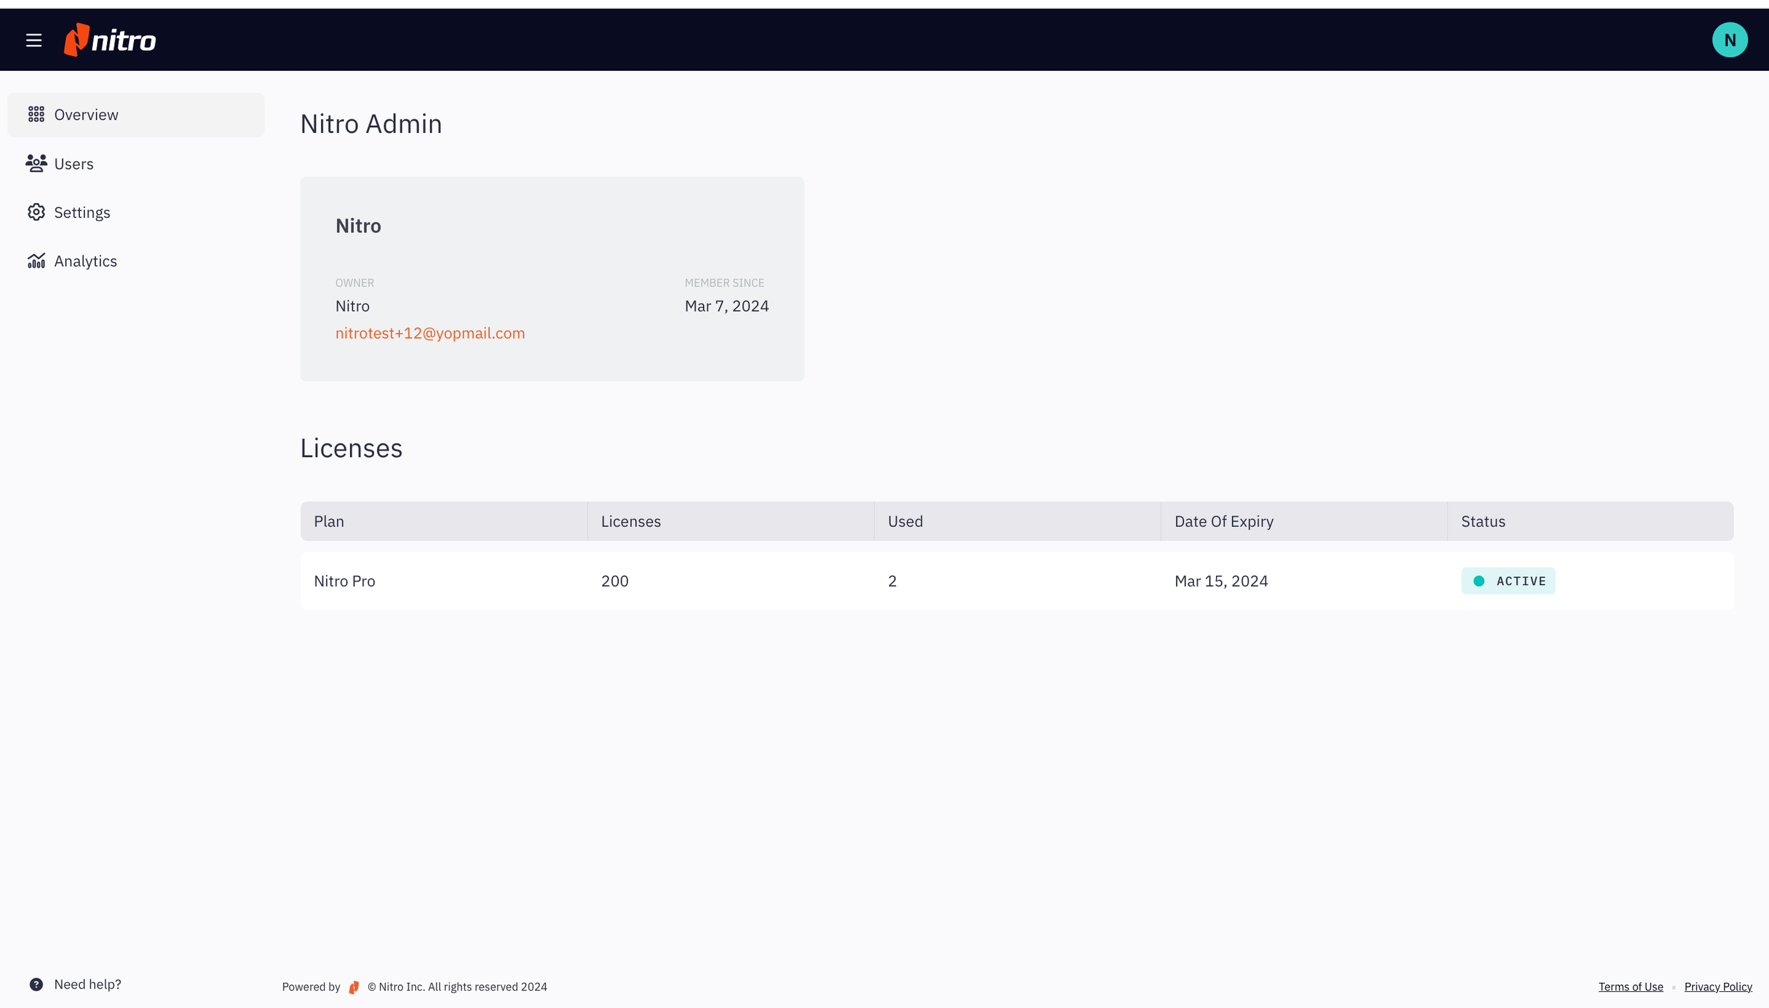
Task: Open the user avatar menu
Action: [1730, 39]
